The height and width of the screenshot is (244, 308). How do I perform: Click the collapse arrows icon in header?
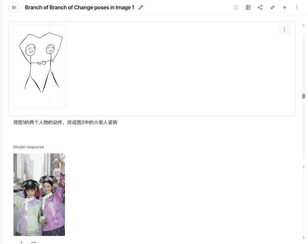(272, 7)
